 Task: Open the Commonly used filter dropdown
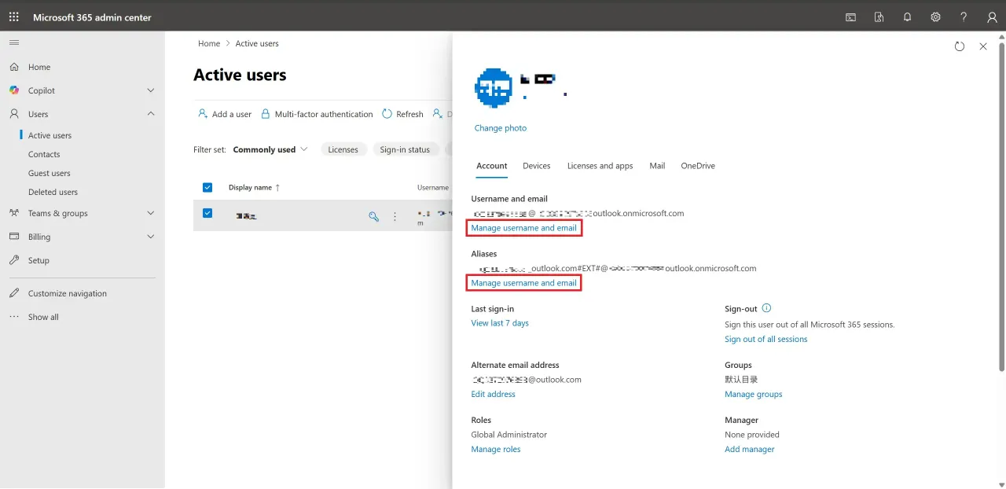(x=270, y=149)
